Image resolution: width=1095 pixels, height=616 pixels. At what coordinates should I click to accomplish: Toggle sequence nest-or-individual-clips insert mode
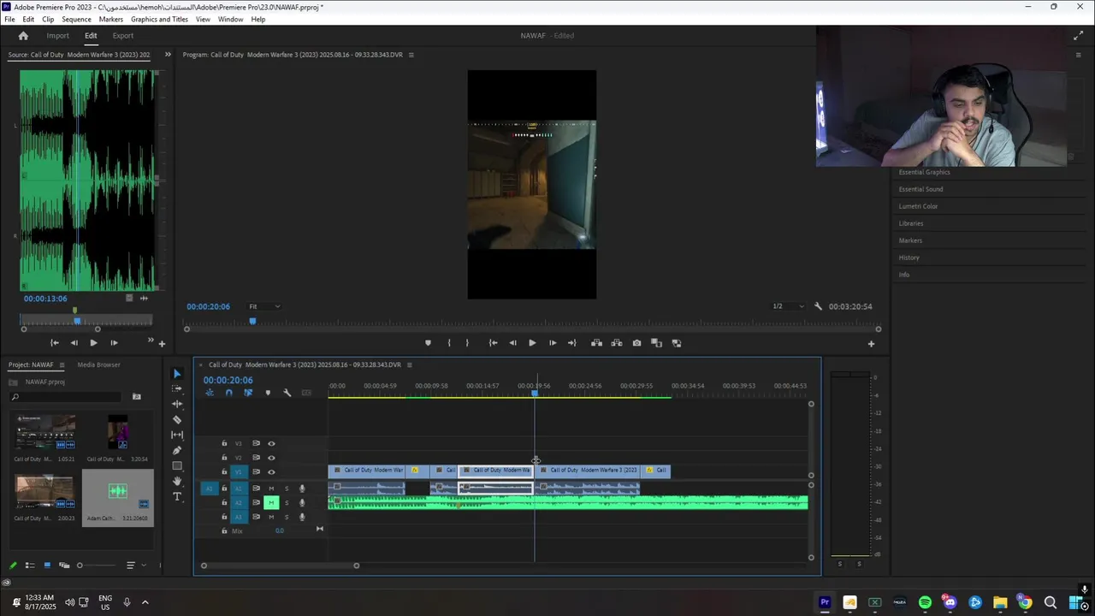click(x=210, y=393)
